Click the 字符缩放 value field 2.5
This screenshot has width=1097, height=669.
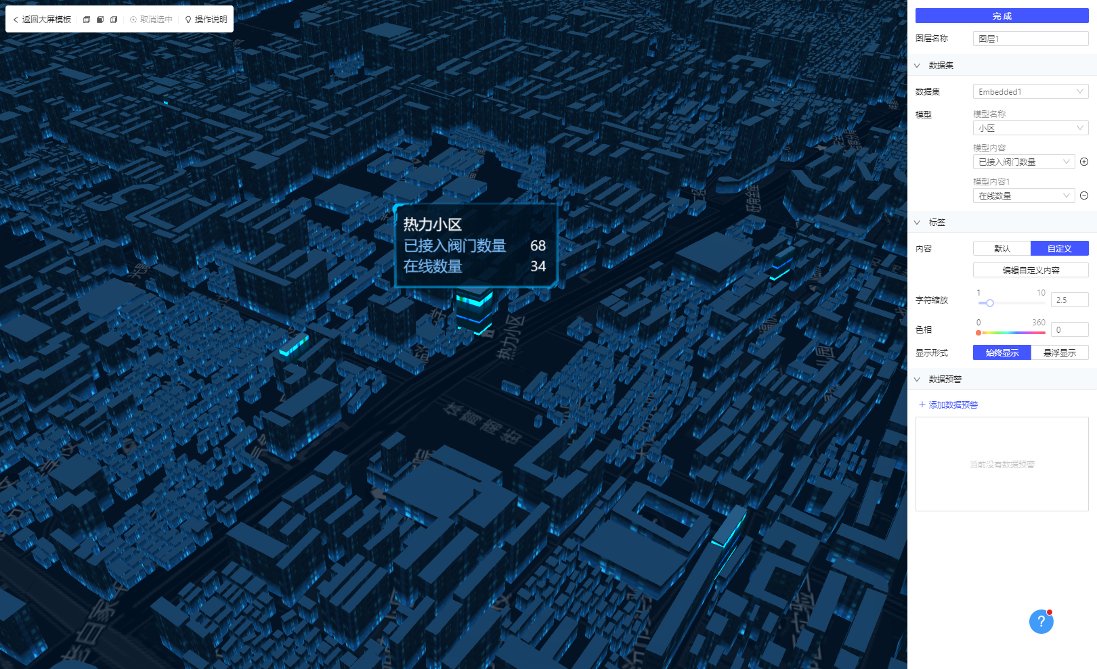pyautogui.click(x=1069, y=300)
